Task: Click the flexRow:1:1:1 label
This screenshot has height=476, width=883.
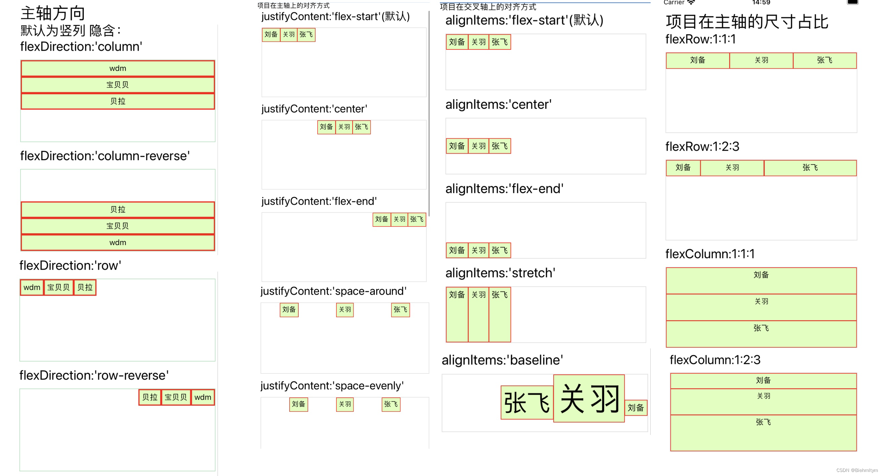Action: tap(700, 39)
